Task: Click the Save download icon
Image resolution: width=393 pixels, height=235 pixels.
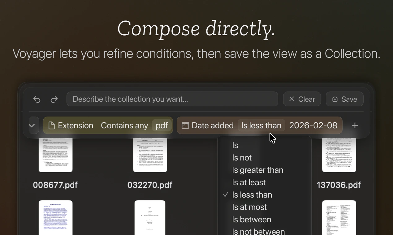Action: point(335,99)
